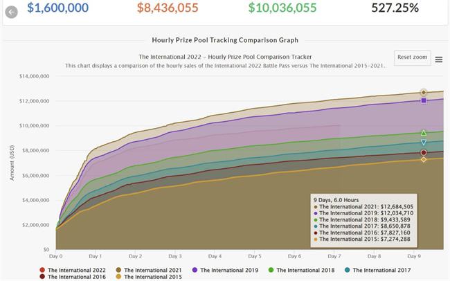450x281 pixels.
Task: Click tooltip row The International 2015: $7,274,288
Action: pos(361,239)
